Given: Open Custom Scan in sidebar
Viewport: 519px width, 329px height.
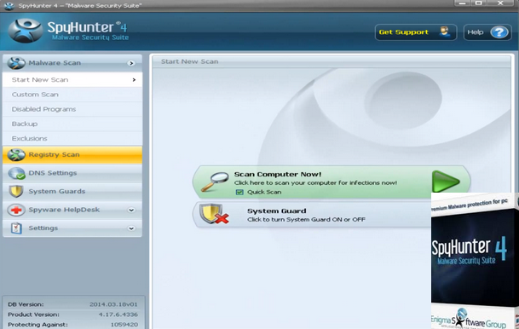Looking at the screenshot, I should point(72,95).
